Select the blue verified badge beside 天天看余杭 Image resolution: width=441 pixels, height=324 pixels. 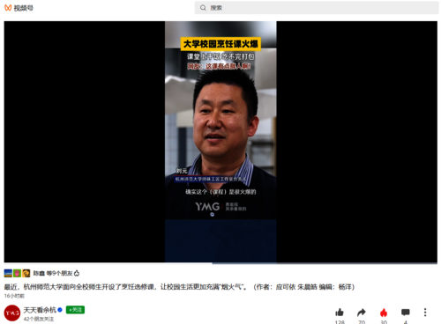point(60,310)
